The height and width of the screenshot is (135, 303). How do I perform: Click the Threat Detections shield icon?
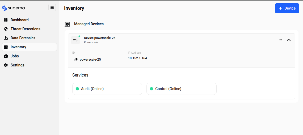(x=6, y=29)
